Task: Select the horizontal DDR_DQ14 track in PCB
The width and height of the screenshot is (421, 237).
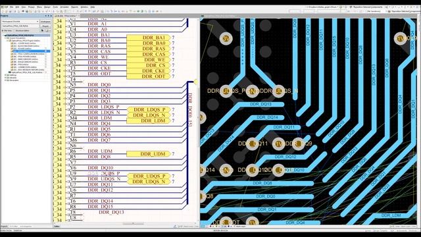Action: pyautogui.click(x=268, y=117)
